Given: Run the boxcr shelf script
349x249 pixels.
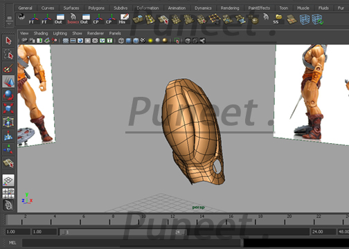Looking at the screenshot, I should coord(73,19).
